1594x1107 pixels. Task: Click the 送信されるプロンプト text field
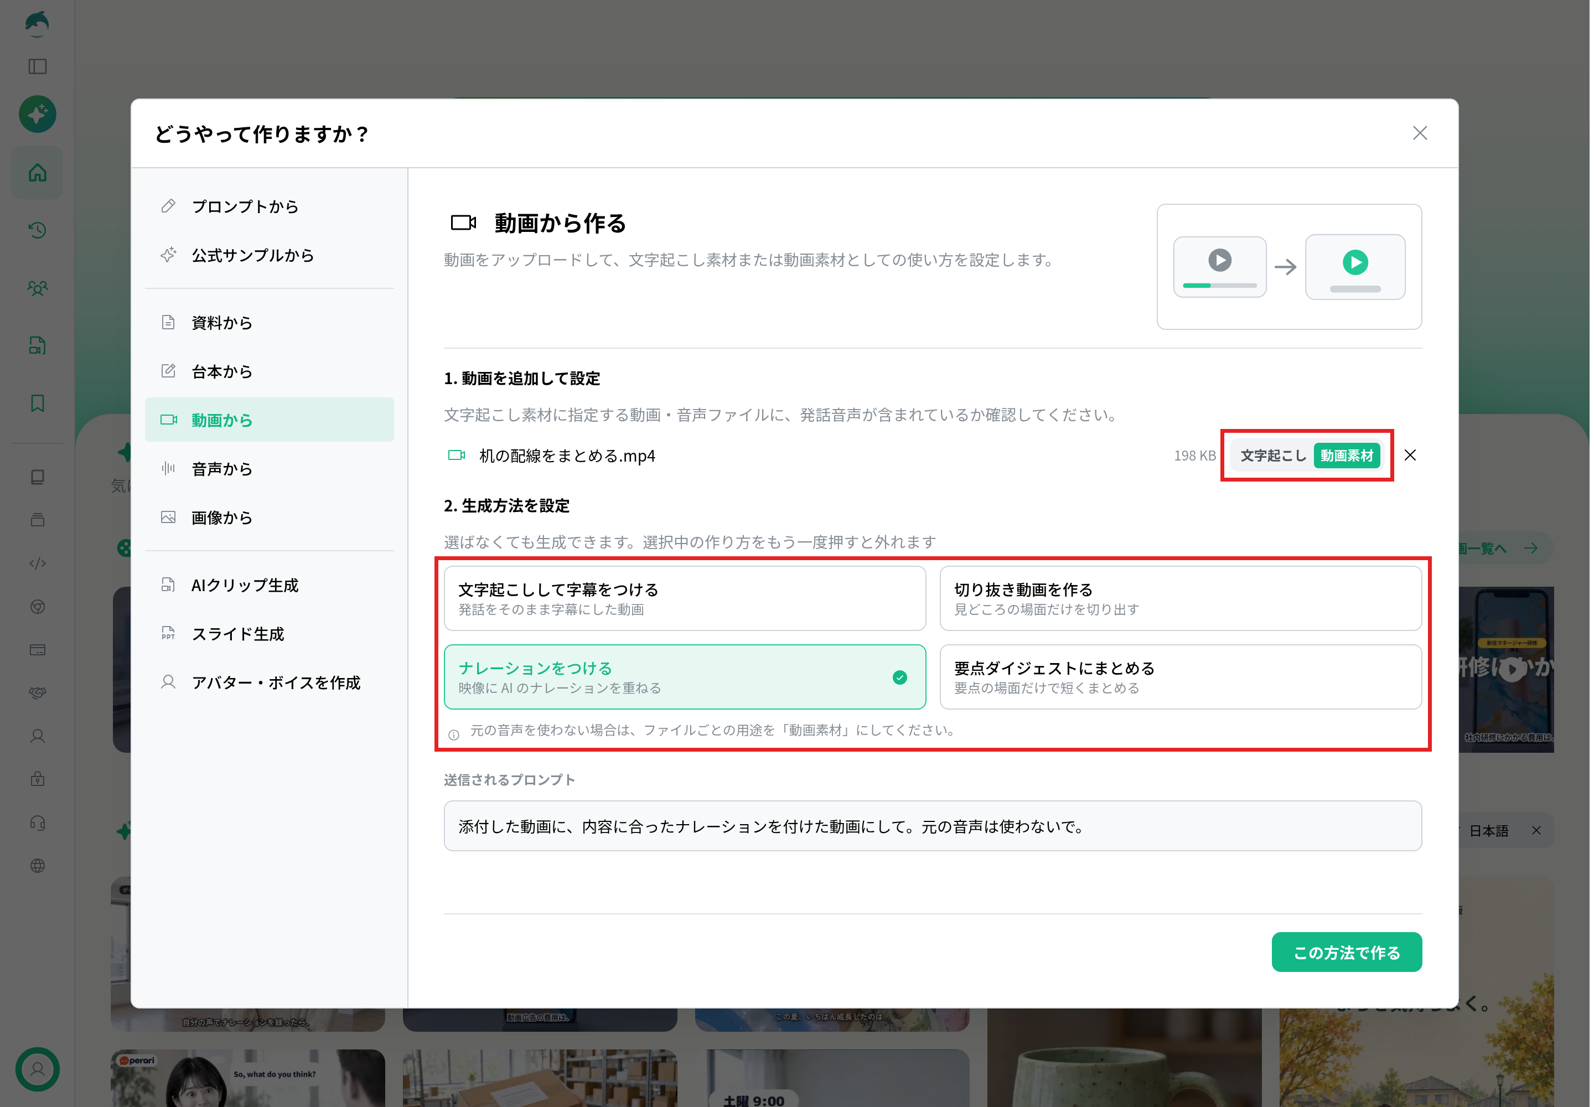(932, 825)
